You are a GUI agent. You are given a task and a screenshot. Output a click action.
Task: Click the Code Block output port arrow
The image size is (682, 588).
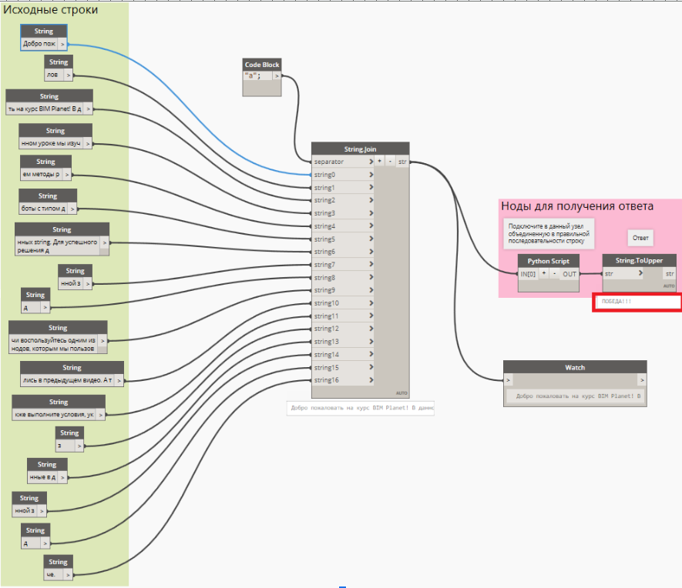(x=276, y=76)
